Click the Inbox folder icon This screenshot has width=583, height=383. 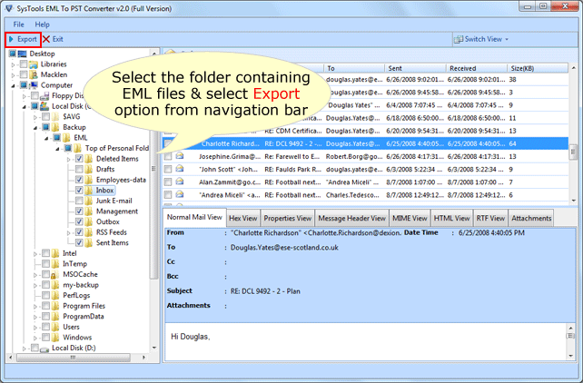(x=88, y=191)
